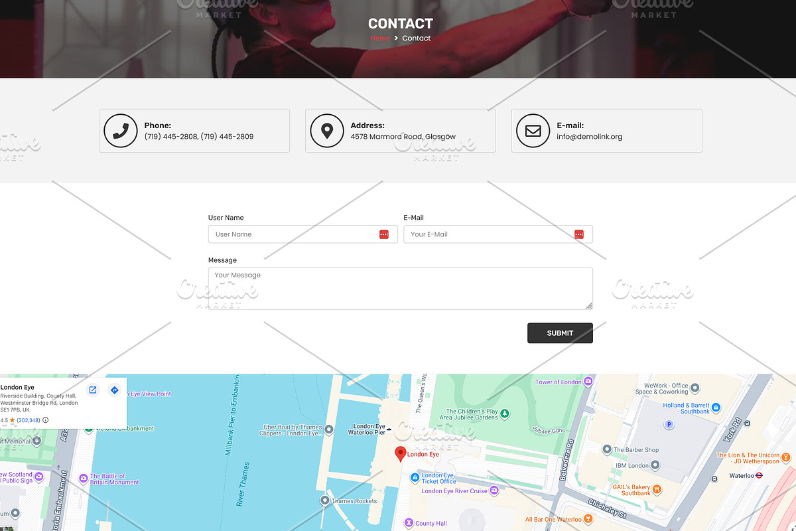Click the County Hall map marker

(x=409, y=523)
